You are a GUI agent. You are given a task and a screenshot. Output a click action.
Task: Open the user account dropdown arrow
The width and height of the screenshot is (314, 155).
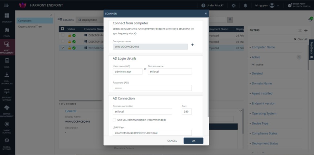pyautogui.click(x=278, y=5)
